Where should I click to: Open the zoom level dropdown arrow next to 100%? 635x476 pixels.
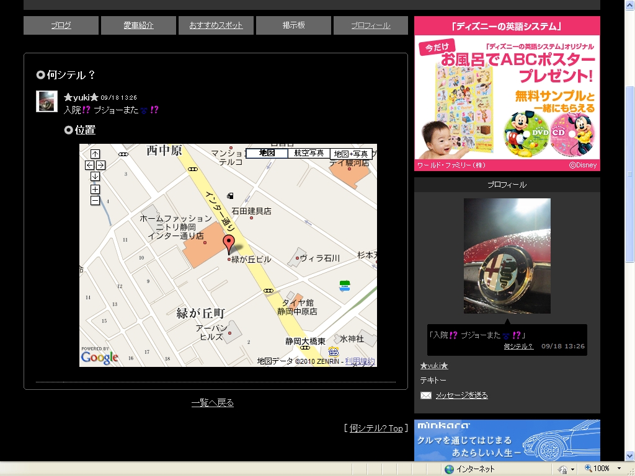click(619, 469)
